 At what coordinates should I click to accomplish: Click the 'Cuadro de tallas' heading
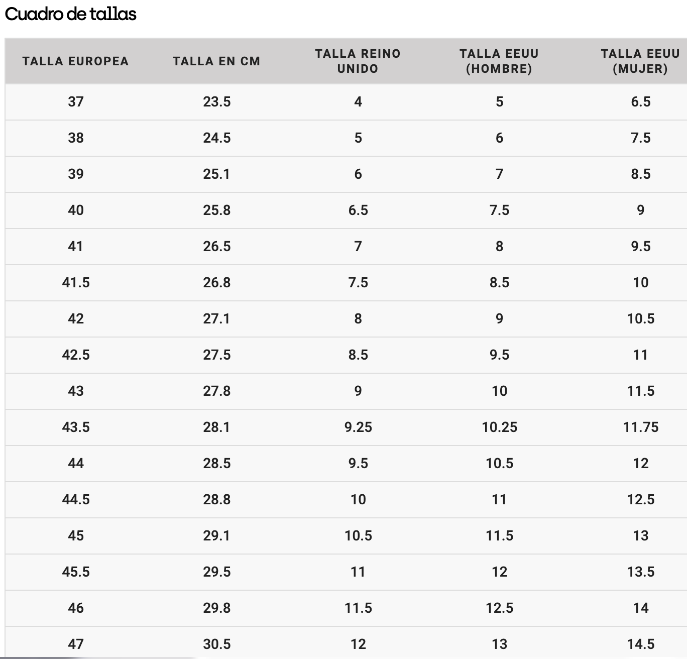(x=71, y=14)
